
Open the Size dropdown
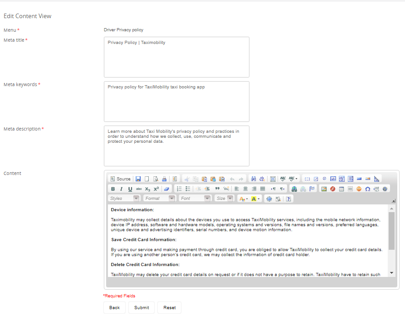224,199
